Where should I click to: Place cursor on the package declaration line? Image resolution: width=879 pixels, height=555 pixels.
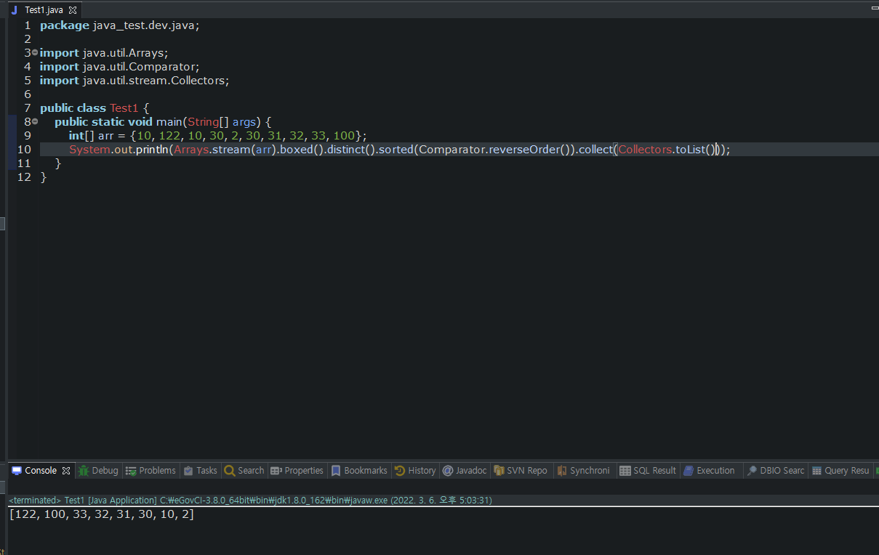tap(119, 25)
